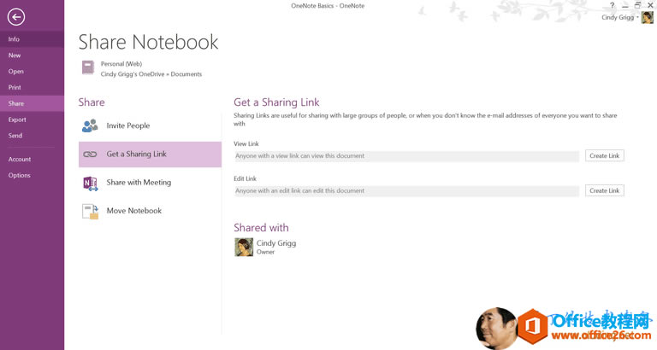657x350 pixels.
Task: Click the Invite People icon
Action: pos(90,125)
